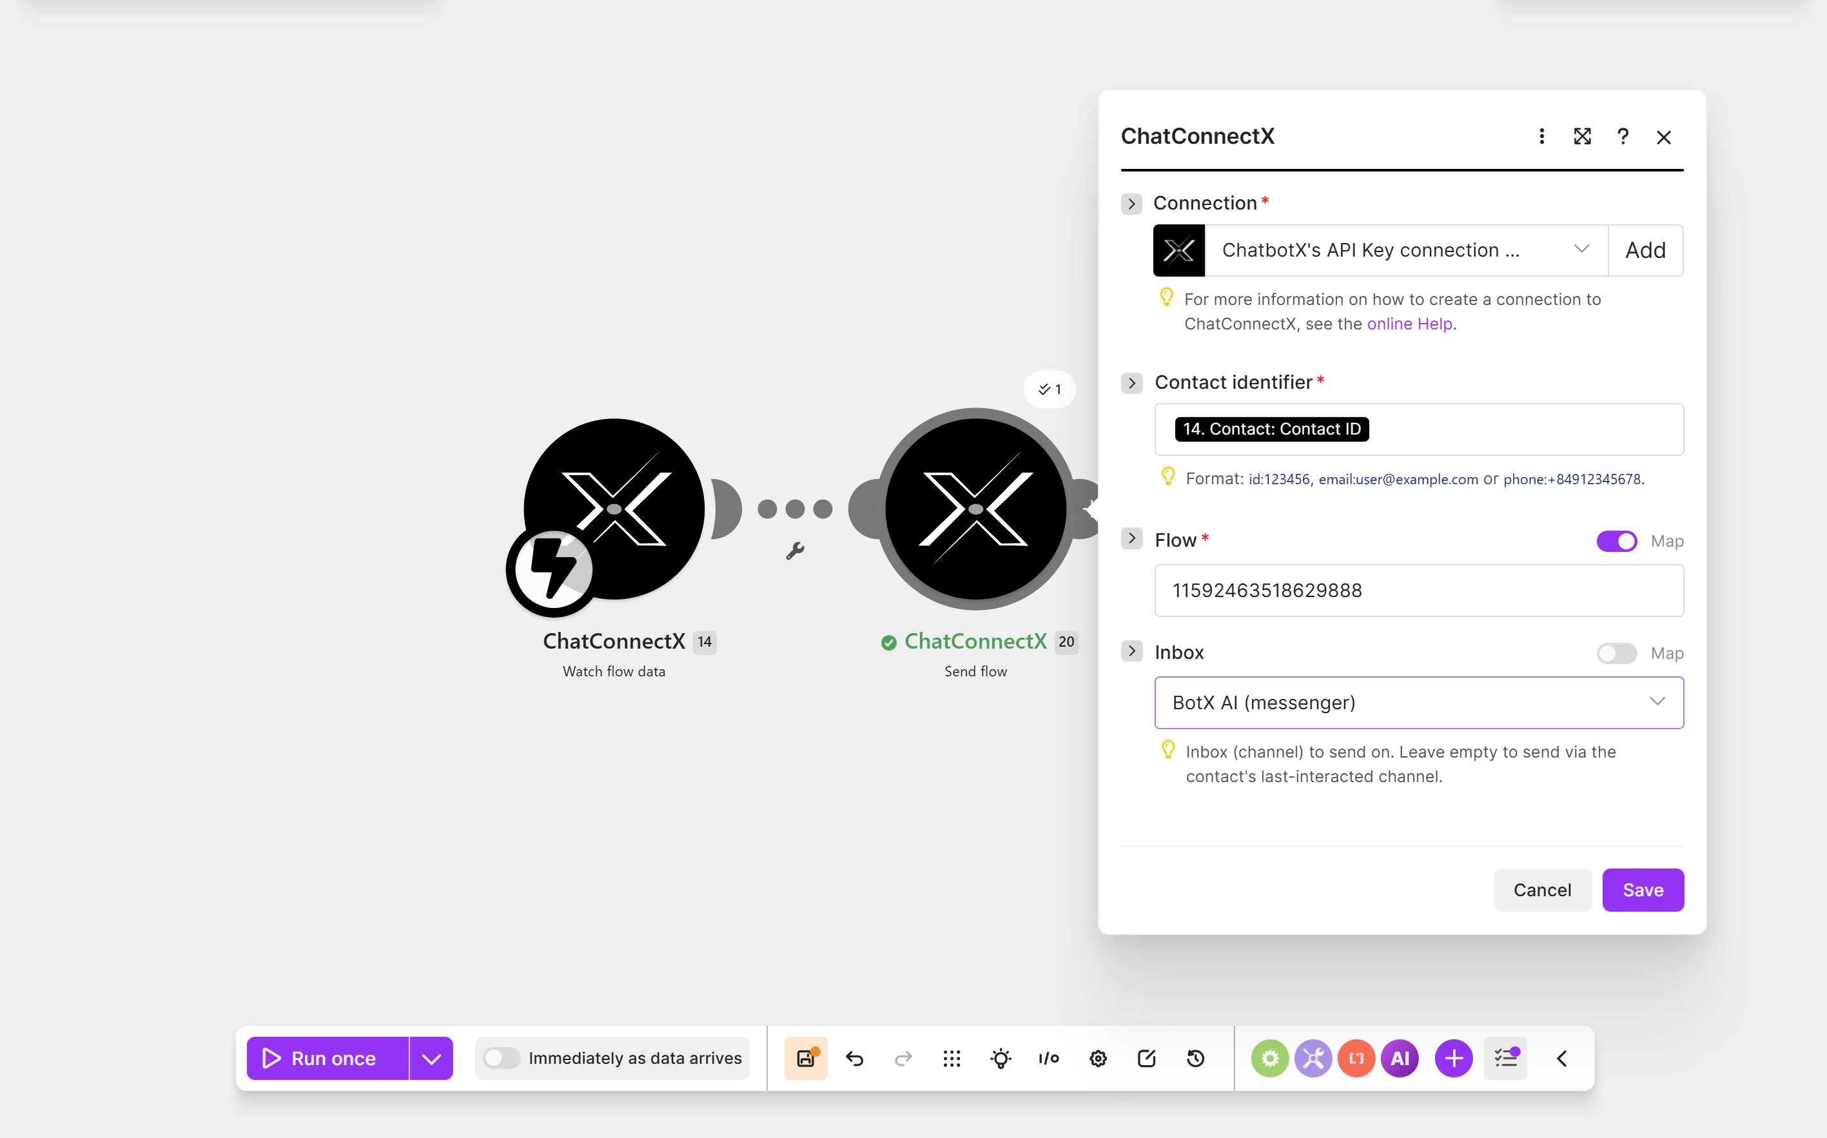This screenshot has width=1827, height=1138.
Task: Collapse the toolbar with left chevron
Action: [1562, 1058]
